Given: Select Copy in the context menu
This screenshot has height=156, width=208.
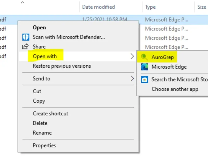Looking at the screenshot, I should pos(39,101).
